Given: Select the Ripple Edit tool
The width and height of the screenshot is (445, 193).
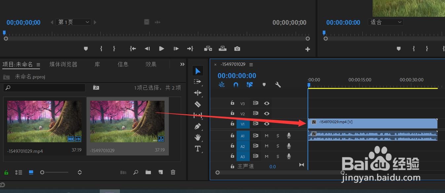Looking at the screenshot, I should coord(198,93).
